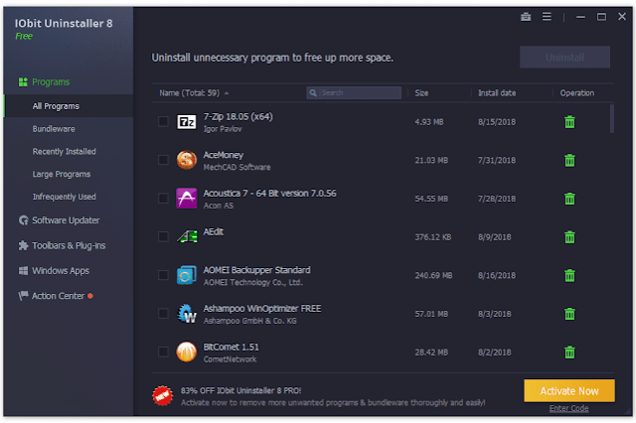Click the program list scrollbar thumb

612,118
